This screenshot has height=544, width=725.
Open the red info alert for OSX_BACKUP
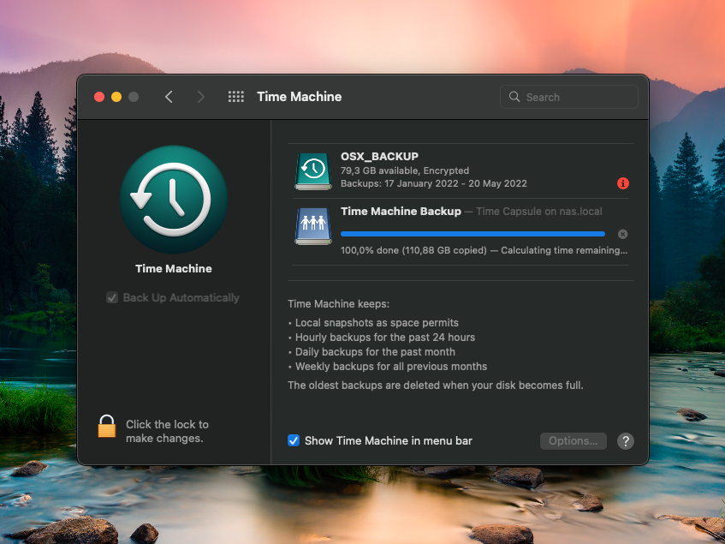pyautogui.click(x=623, y=183)
